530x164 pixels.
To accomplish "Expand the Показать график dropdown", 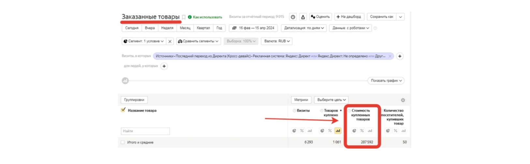I will [x=386, y=81].
